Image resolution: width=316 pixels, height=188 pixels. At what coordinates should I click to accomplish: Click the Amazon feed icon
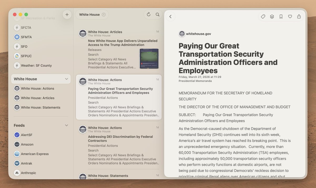click(17, 144)
